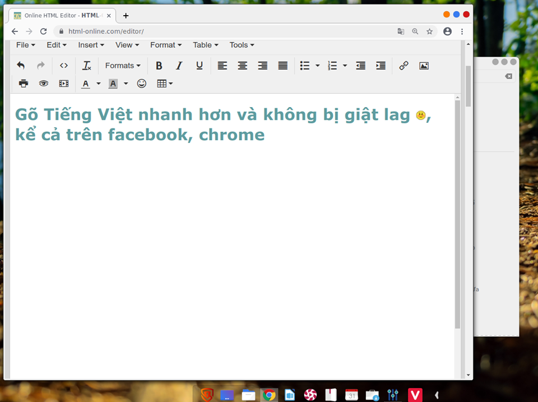
Task: Open Chrome profile account icon
Action: (447, 31)
